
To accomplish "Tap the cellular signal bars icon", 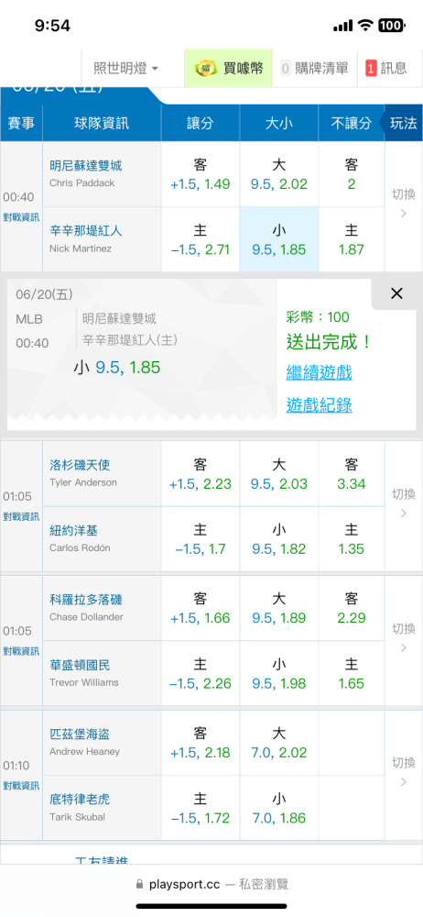I will point(343,27).
